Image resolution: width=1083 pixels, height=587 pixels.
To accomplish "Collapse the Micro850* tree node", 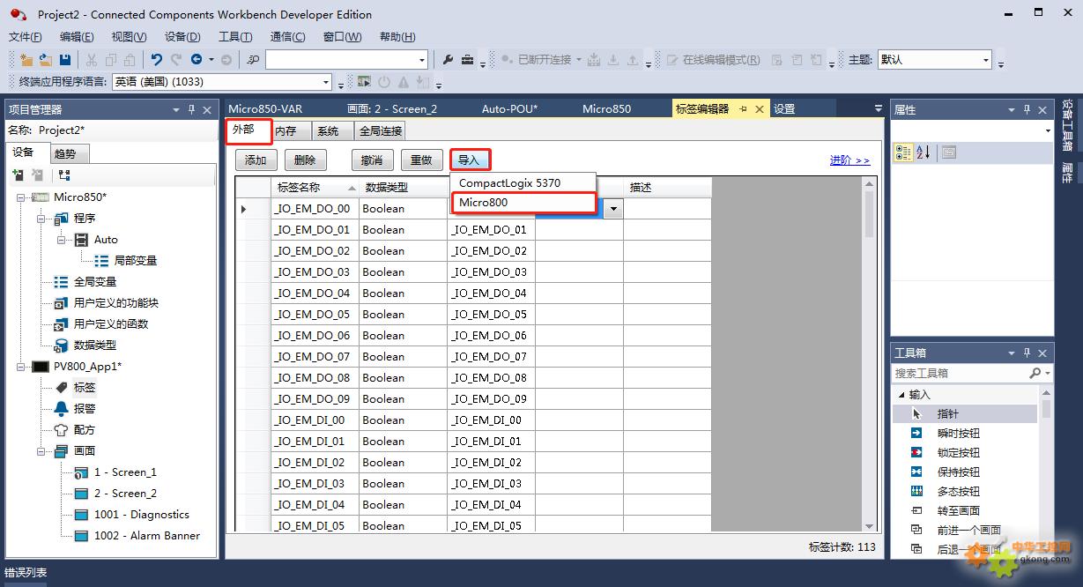I will 21,197.
